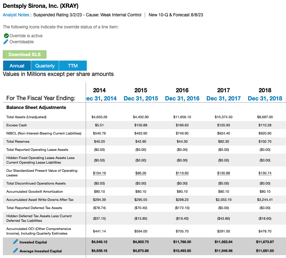Click the $11,656.10 total assets cell
Viewport: 286px width, 258px height.
tap(182, 117)
